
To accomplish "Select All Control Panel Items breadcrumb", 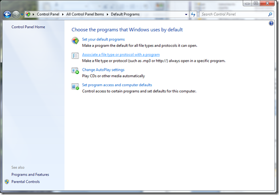I will pyautogui.click(x=85, y=14).
